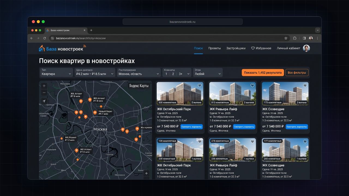This screenshot has height=196, width=349.
Task: Favorite the card with the 312 badge
Action: click(252, 85)
